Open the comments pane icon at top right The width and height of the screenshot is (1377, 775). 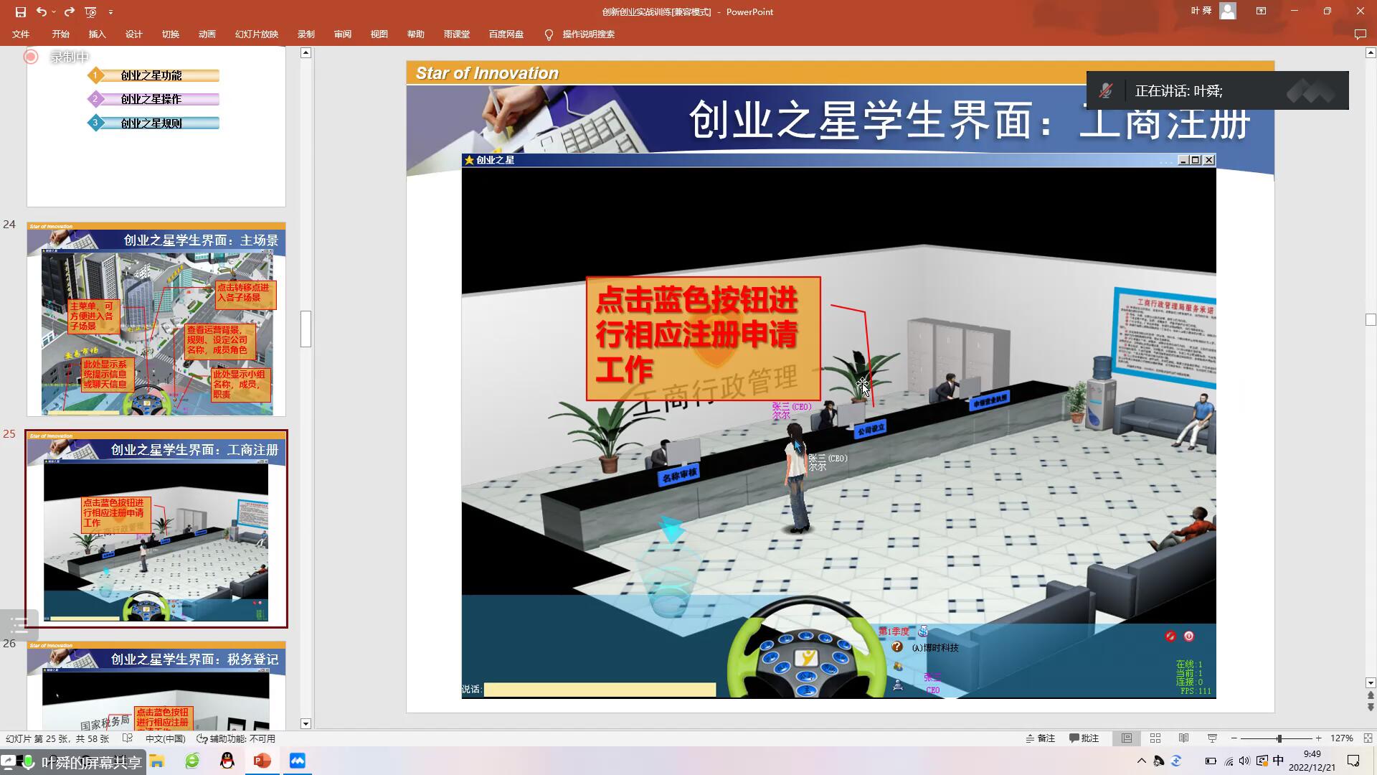tap(1360, 34)
